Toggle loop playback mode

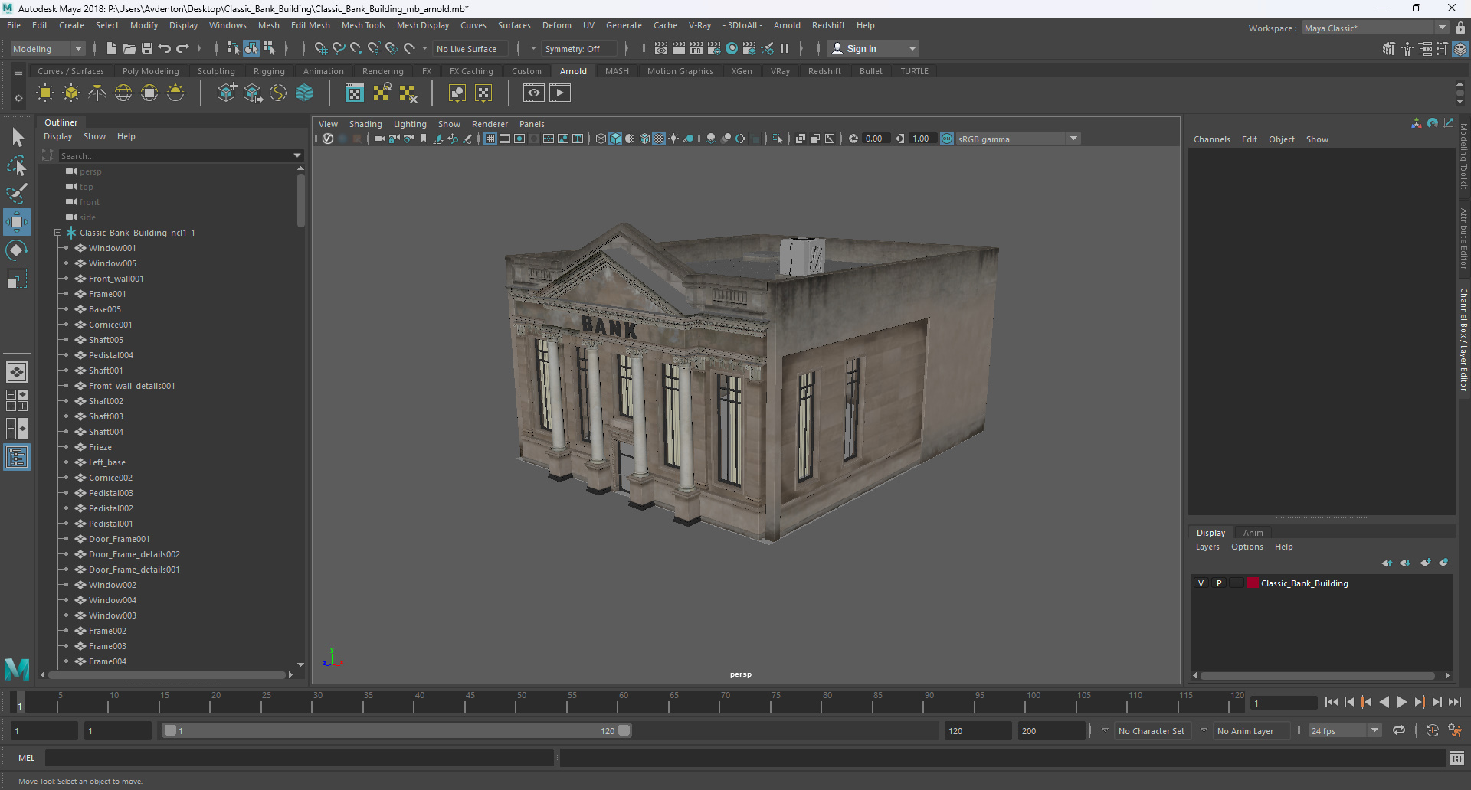(x=1399, y=730)
